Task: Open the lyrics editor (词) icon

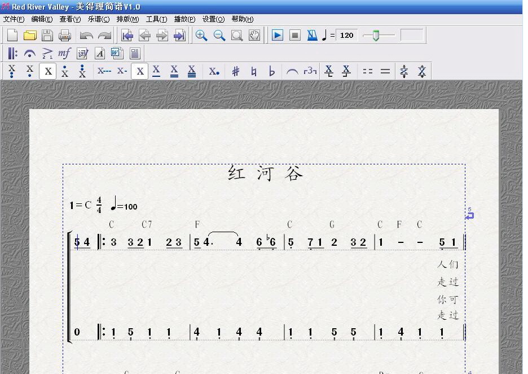Action: (x=82, y=53)
